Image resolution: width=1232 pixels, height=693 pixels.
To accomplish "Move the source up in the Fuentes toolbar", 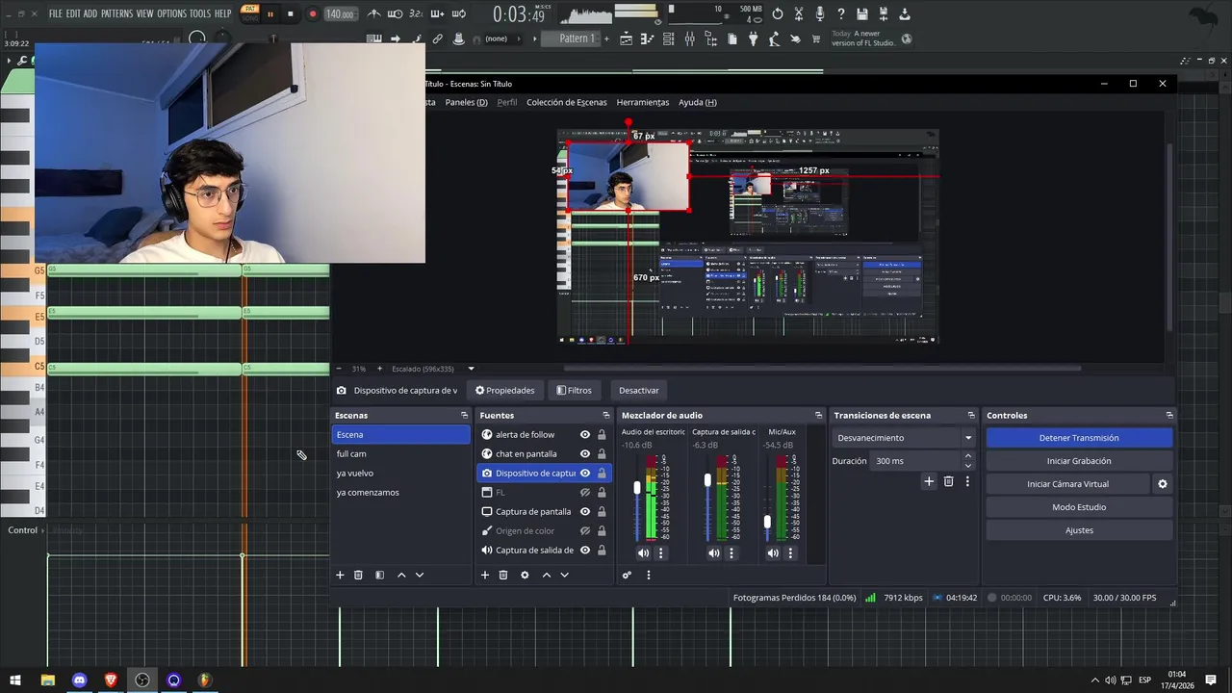I will [x=547, y=575].
